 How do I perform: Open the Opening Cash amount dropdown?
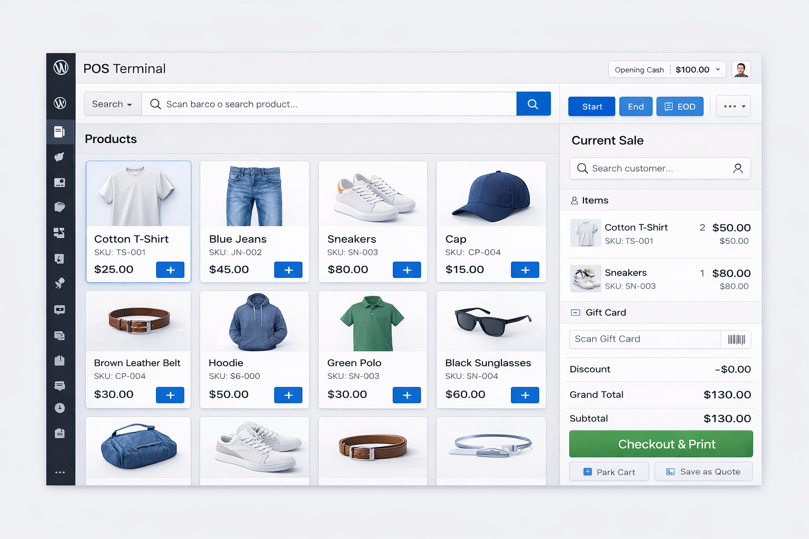point(697,69)
